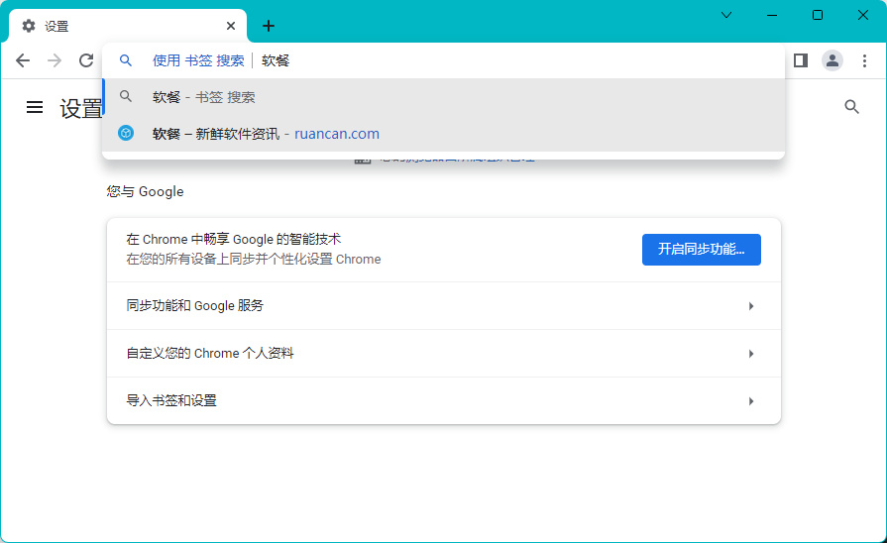887x543 pixels.
Task: Choose 软餐 - 书签 搜索 suggestion
Action: click(203, 97)
